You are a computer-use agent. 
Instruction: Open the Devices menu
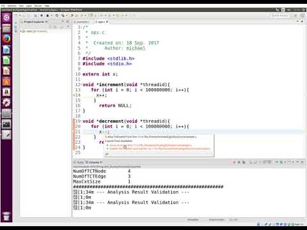(x=38, y=6)
